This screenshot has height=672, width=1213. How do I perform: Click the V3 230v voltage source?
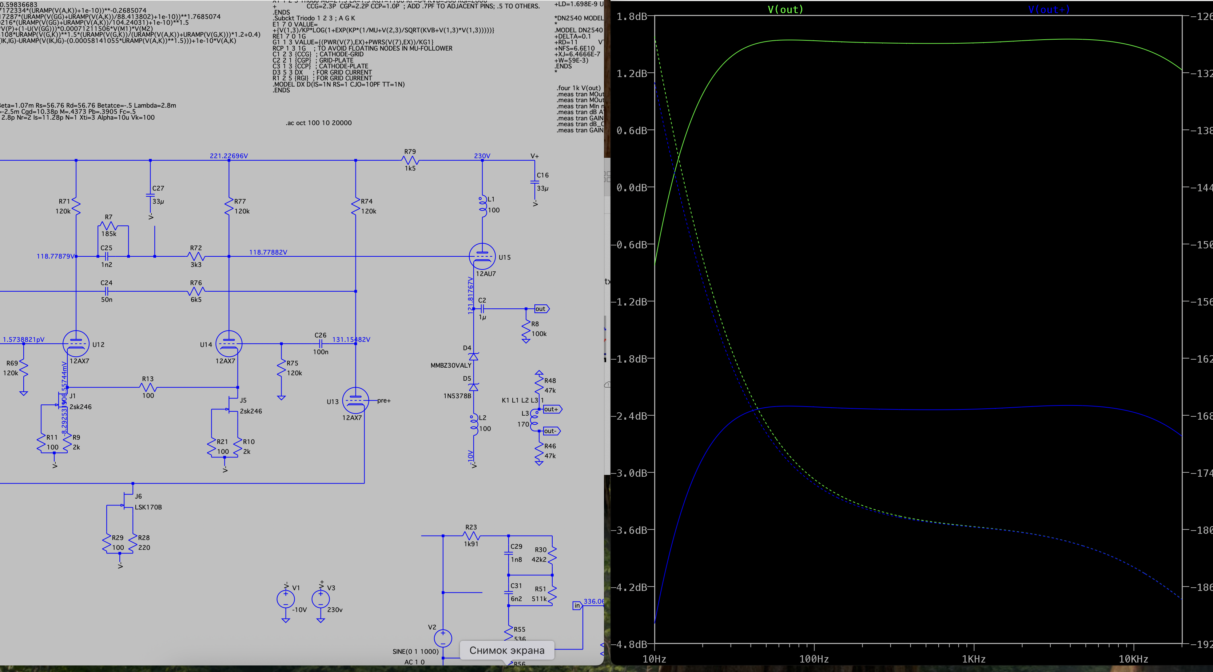pyautogui.click(x=321, y=599)
